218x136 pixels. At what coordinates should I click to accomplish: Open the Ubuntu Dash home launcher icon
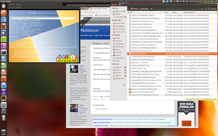pyautogui.click(x=4, y=6)
